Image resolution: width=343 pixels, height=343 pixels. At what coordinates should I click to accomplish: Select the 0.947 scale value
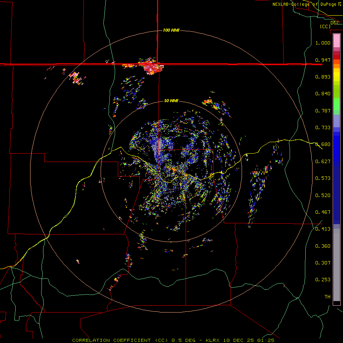[323, 60]
